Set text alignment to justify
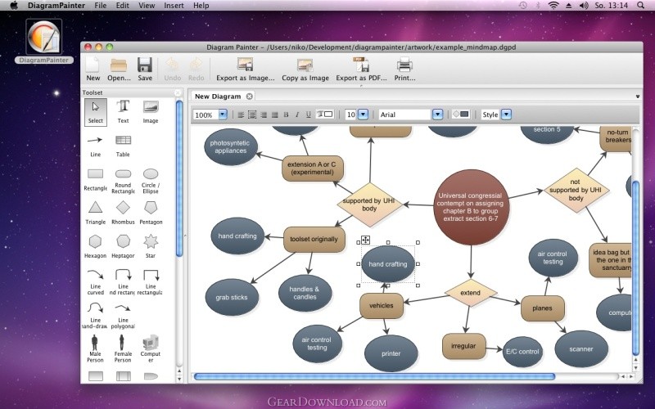 pos(274,115)
